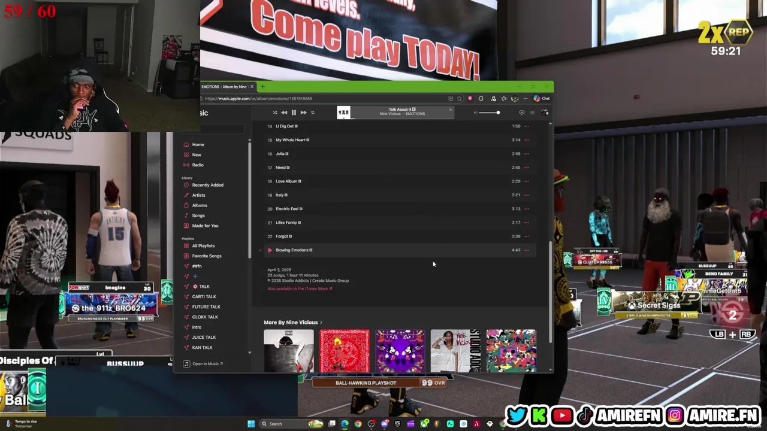Open Albums in Library
Viewport: 767px width, 431px height.
tap(200, 205)
